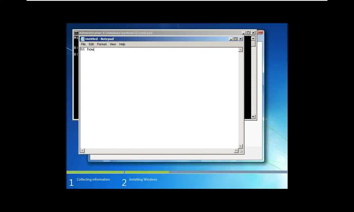
Task: Close the setup dialog behind the cmd window
Action: [x=260, y=32]
